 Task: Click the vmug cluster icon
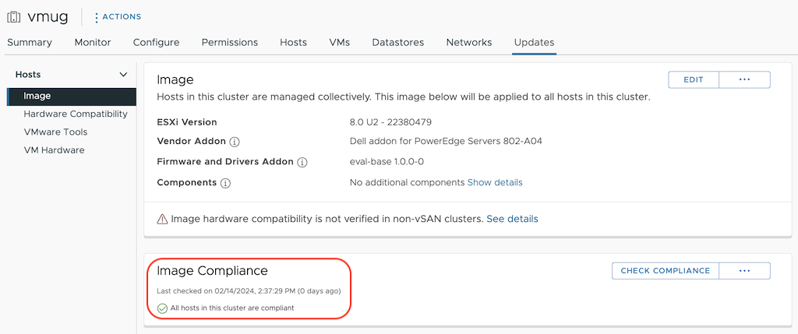pos(13,17)
